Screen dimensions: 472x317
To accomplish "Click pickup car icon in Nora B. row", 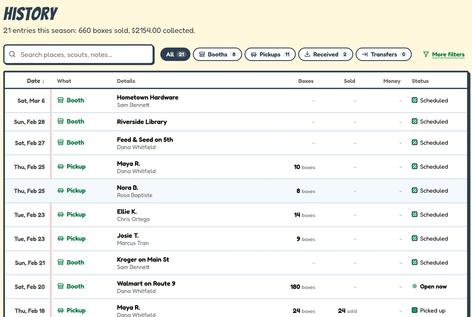I will pyautogui.click(x=60, y=191).
